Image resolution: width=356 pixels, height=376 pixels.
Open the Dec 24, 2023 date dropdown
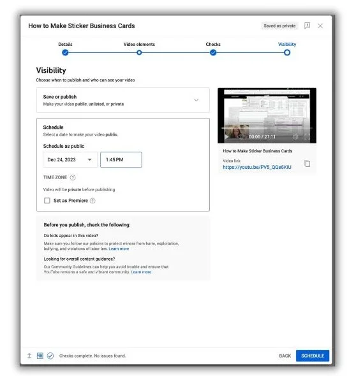(x=70, y=160)
